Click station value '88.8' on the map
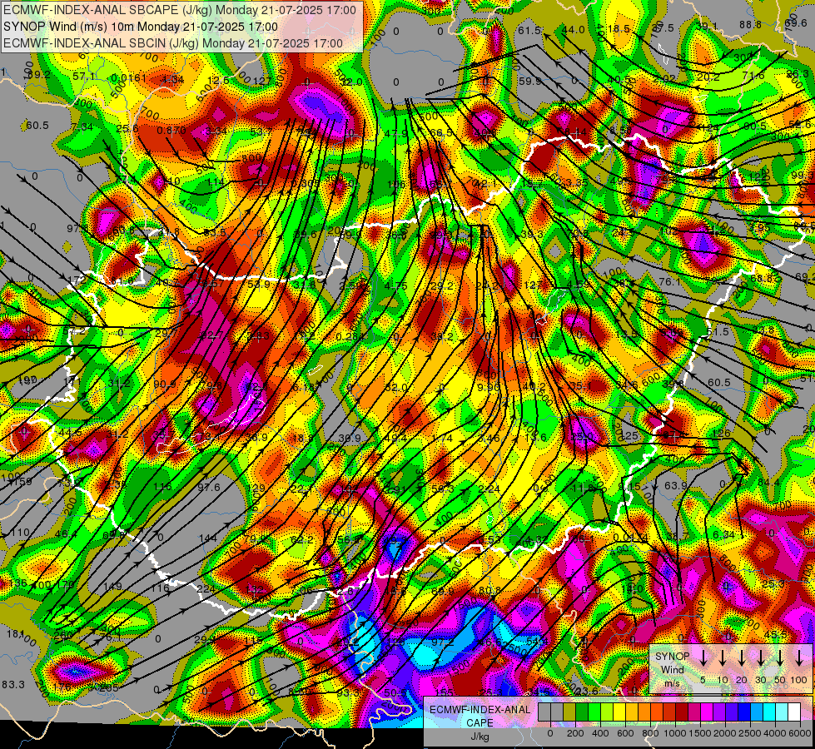The height and width of the screenshot is (749, 815). click(751, 25)
